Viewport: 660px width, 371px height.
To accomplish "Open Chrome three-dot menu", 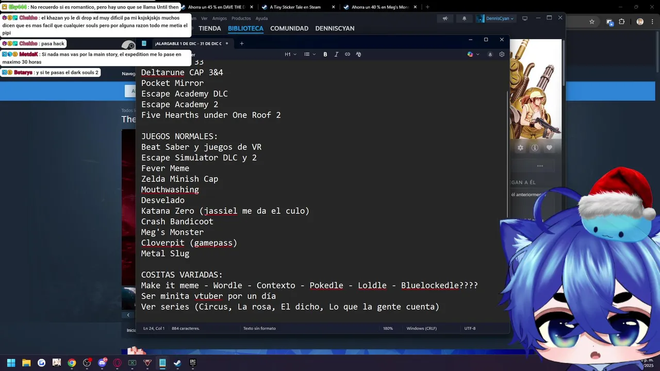I will click(653, 22).
